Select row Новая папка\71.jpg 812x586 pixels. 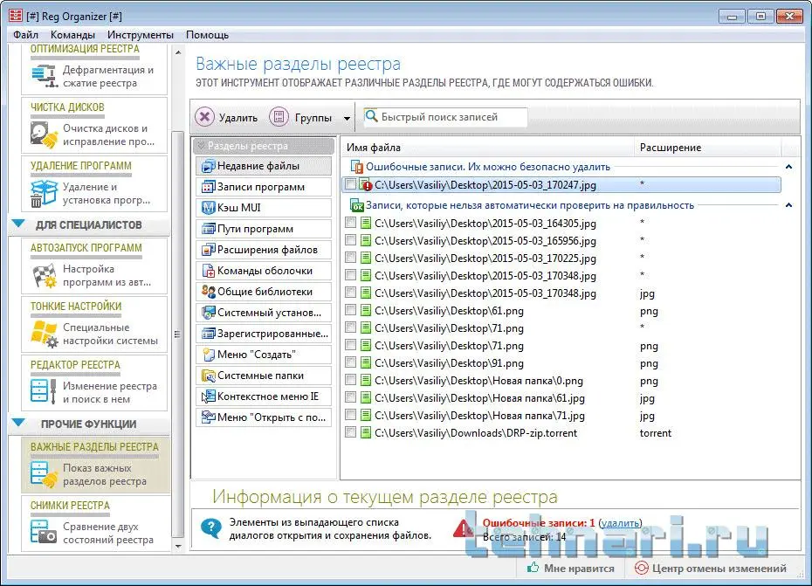coord(561,416)
